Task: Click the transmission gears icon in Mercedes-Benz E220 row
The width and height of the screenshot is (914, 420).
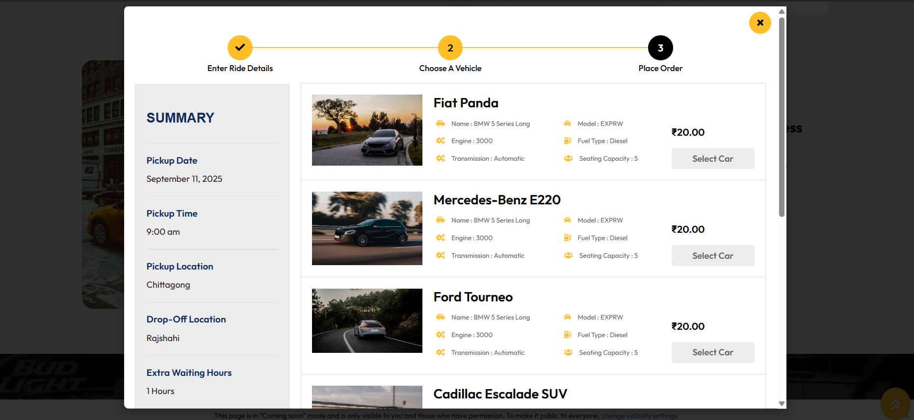Action: 441,255
